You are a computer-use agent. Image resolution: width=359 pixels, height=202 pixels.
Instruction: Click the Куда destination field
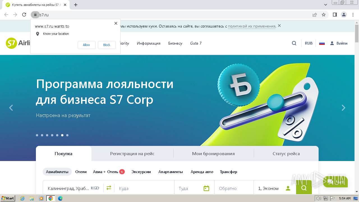tap(144, 188)
